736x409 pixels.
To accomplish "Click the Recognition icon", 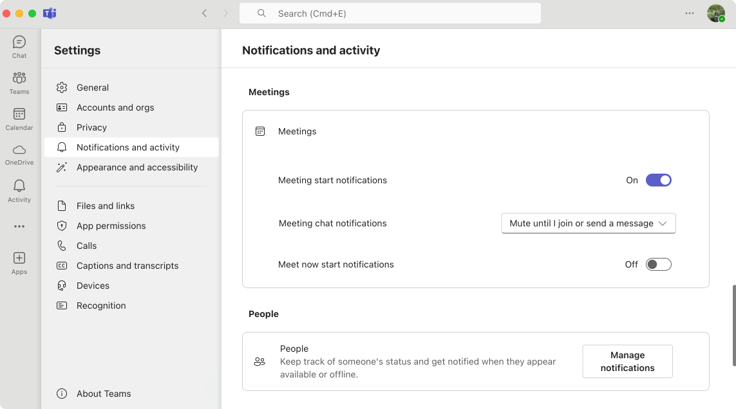I will 62,306.
